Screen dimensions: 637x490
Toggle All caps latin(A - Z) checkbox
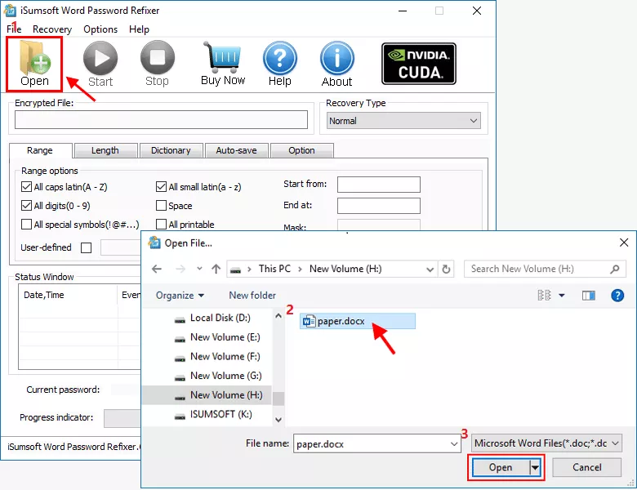26,187
